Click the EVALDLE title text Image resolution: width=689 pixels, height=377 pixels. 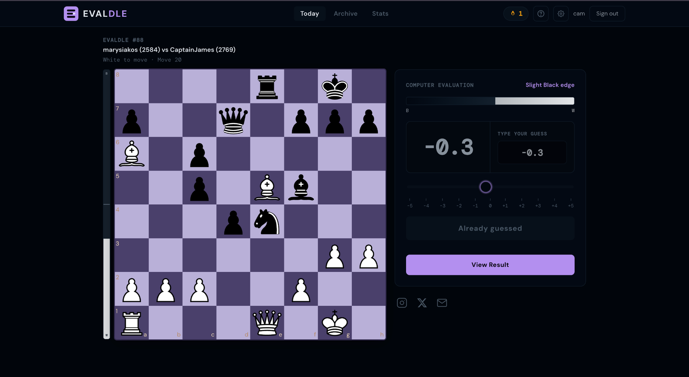[x=105, y=14]
